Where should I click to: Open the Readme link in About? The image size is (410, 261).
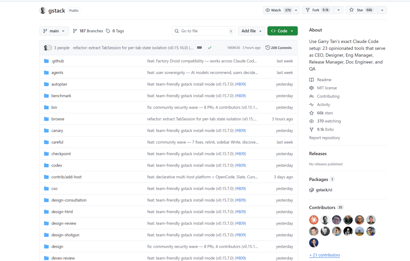[x=324, y=80]
